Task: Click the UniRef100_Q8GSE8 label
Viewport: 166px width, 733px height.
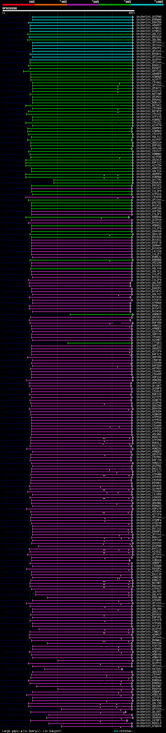Action: click(149, 672)
